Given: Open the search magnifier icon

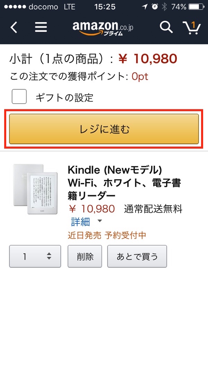Looking at the screenshot, I should (x=166, y=27).
